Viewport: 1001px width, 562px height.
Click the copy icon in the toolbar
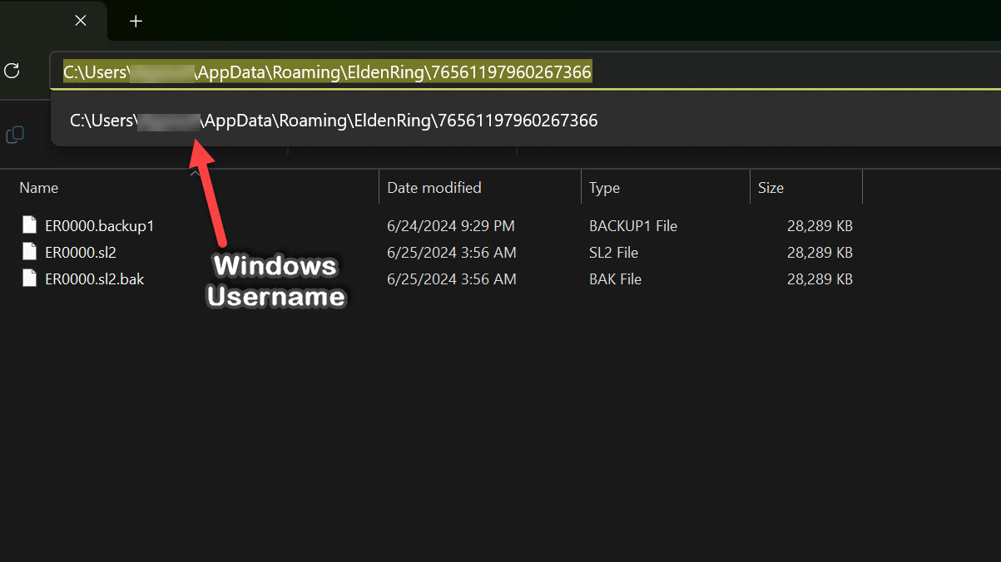pyautogui.click(x=15, y=135)
